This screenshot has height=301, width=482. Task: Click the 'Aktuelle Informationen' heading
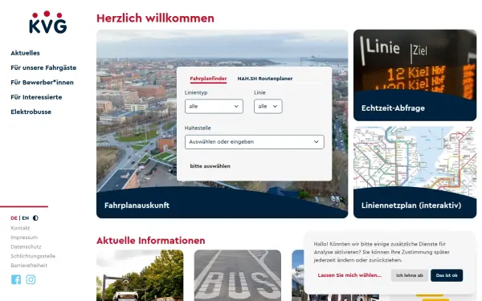click(x=151, y=241)
